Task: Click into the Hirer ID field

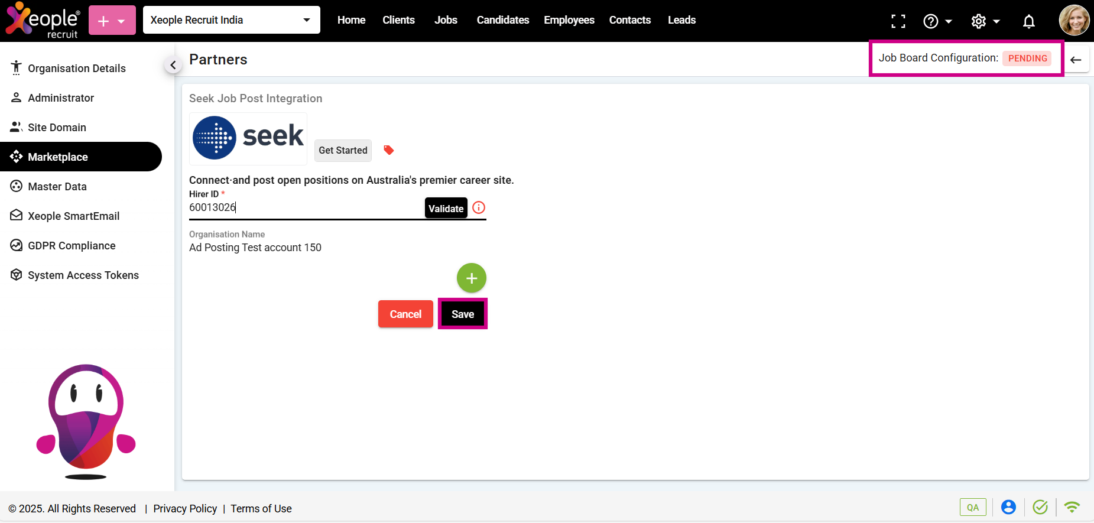Action: click(x=304, y=207)
